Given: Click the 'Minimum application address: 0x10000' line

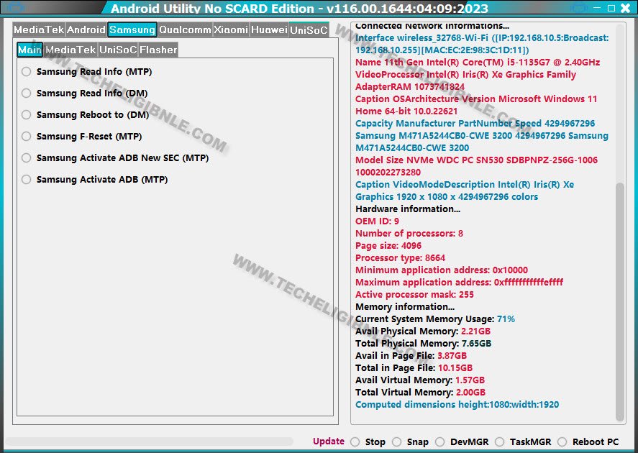Looking at the screenshot, I should tap(442, 270).
